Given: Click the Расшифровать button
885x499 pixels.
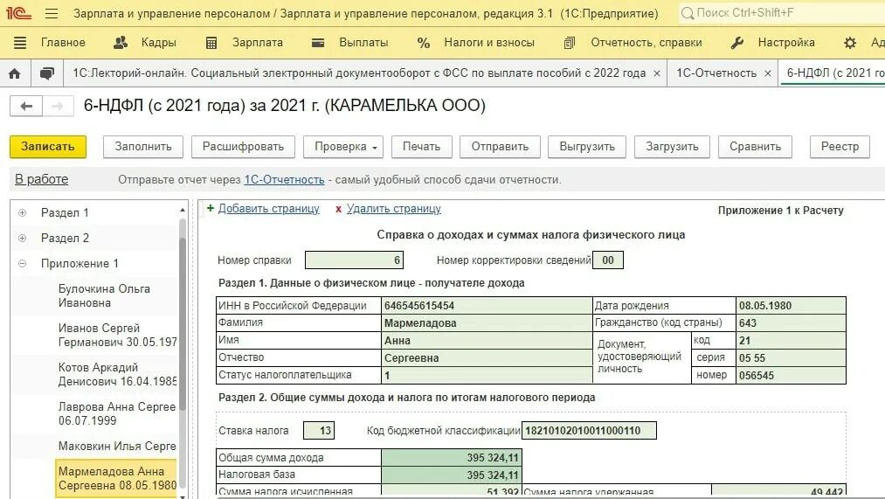Looking at the screenshot, I should click(243, 147).
